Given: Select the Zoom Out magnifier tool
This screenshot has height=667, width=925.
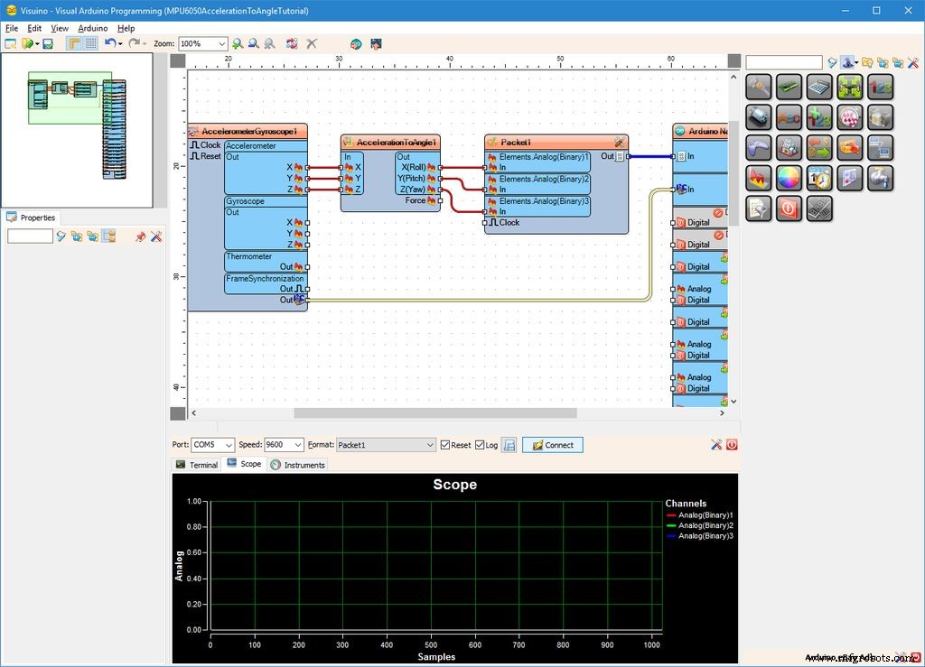Looking at the screenshot, I should pos(253,42).
